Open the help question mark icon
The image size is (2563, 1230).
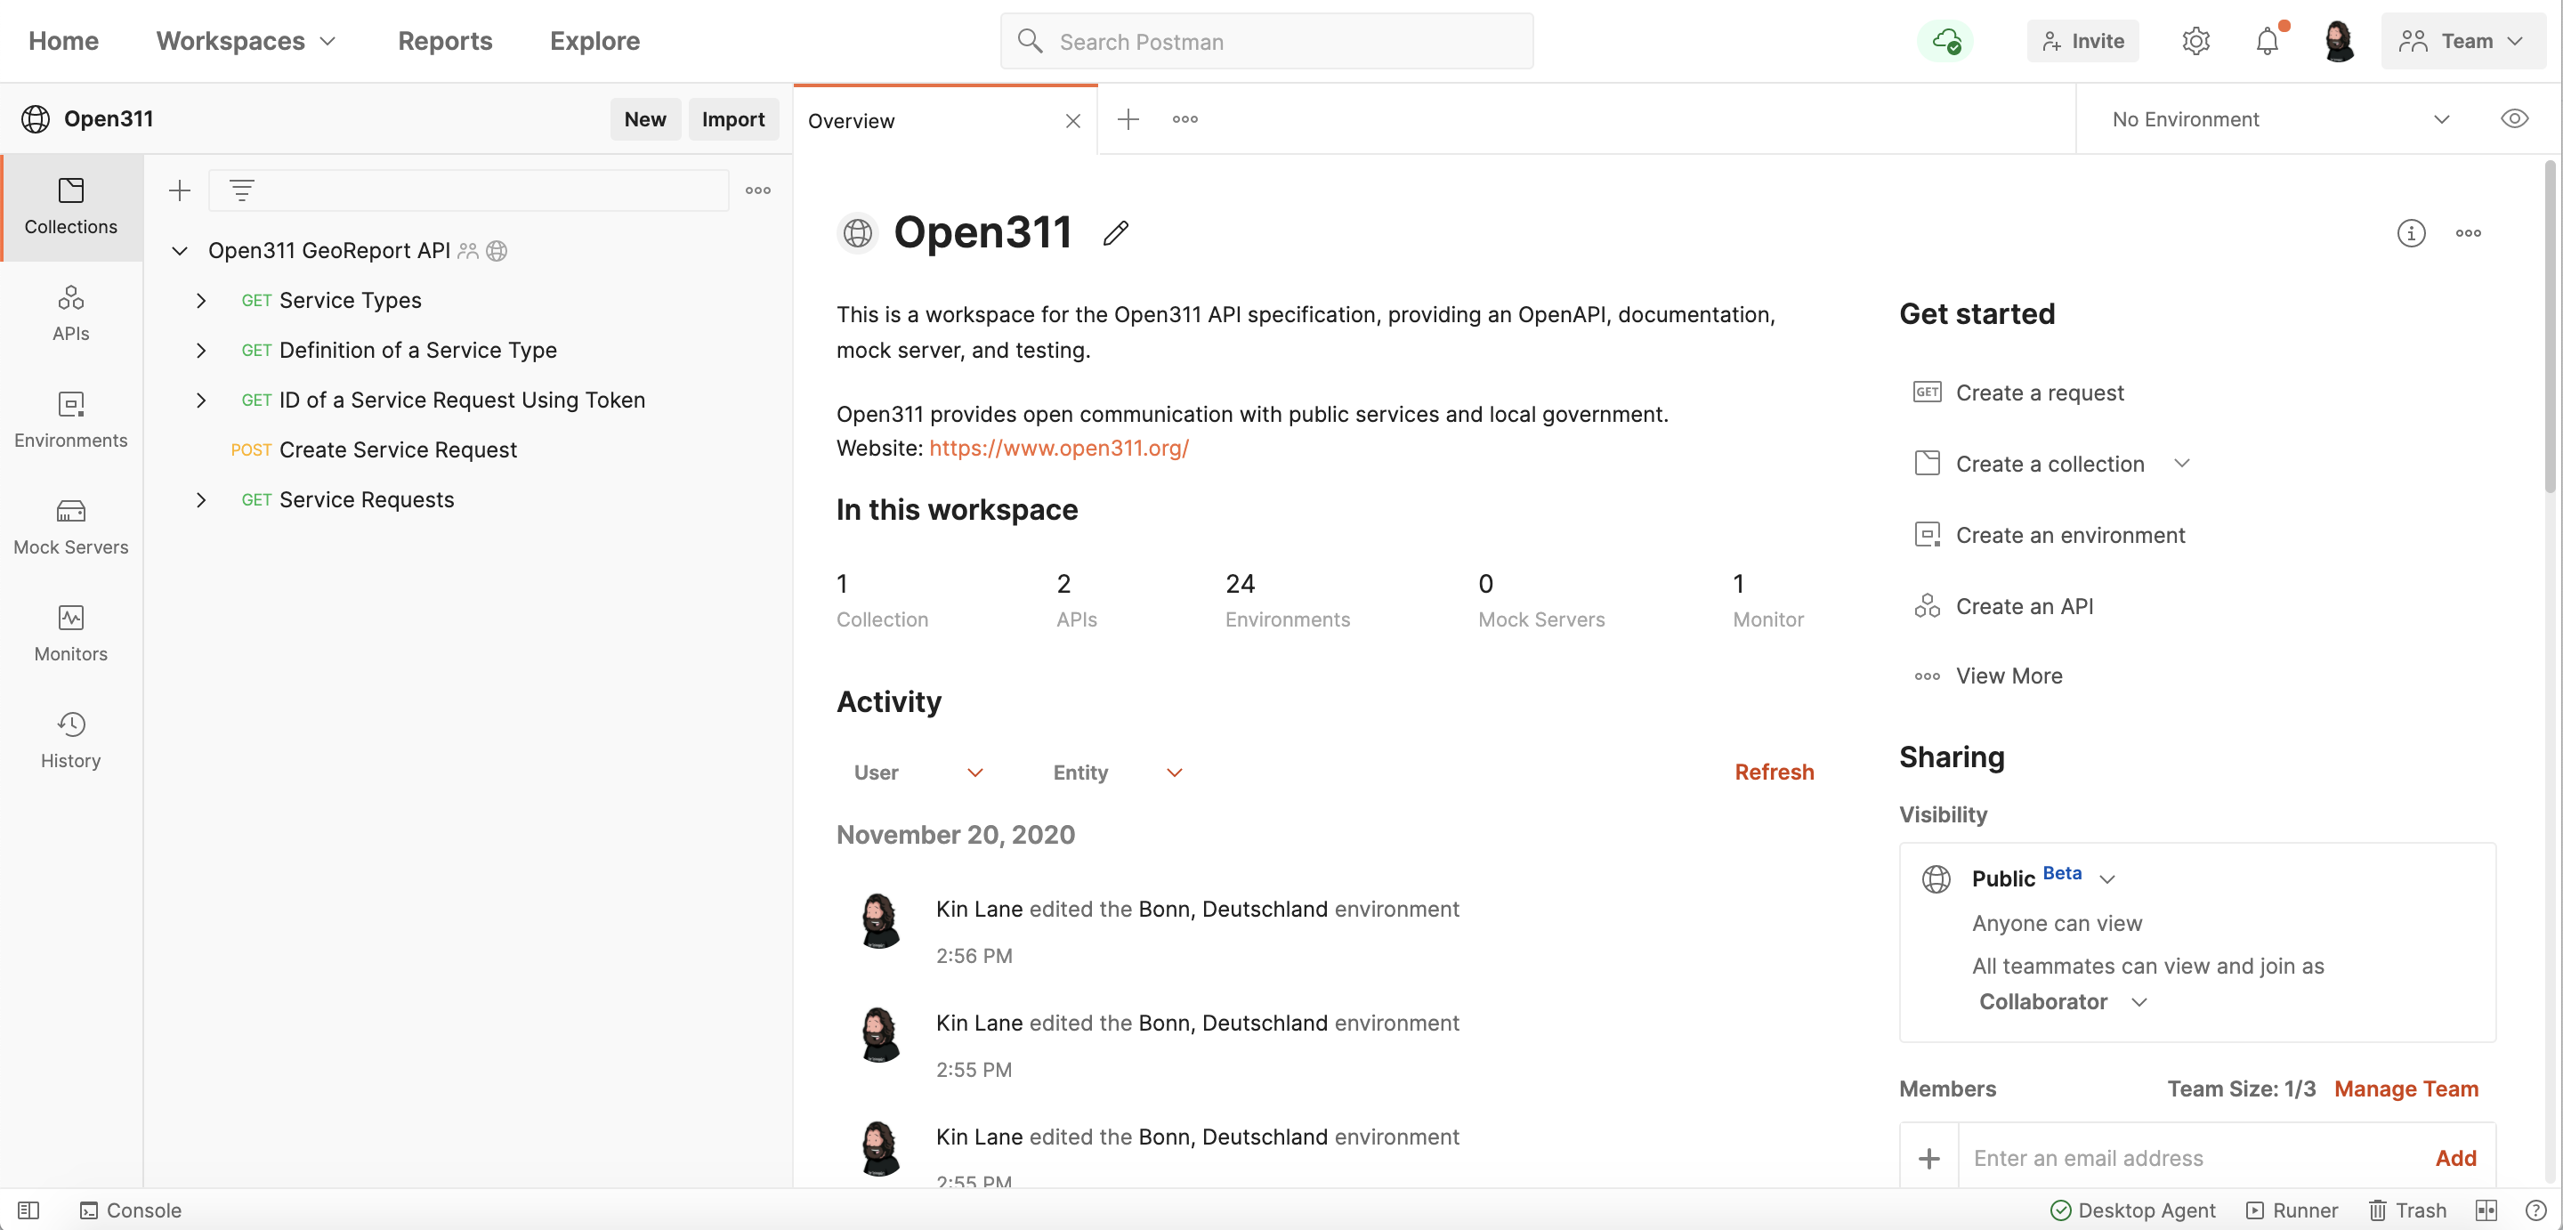coord(2536,1210)
